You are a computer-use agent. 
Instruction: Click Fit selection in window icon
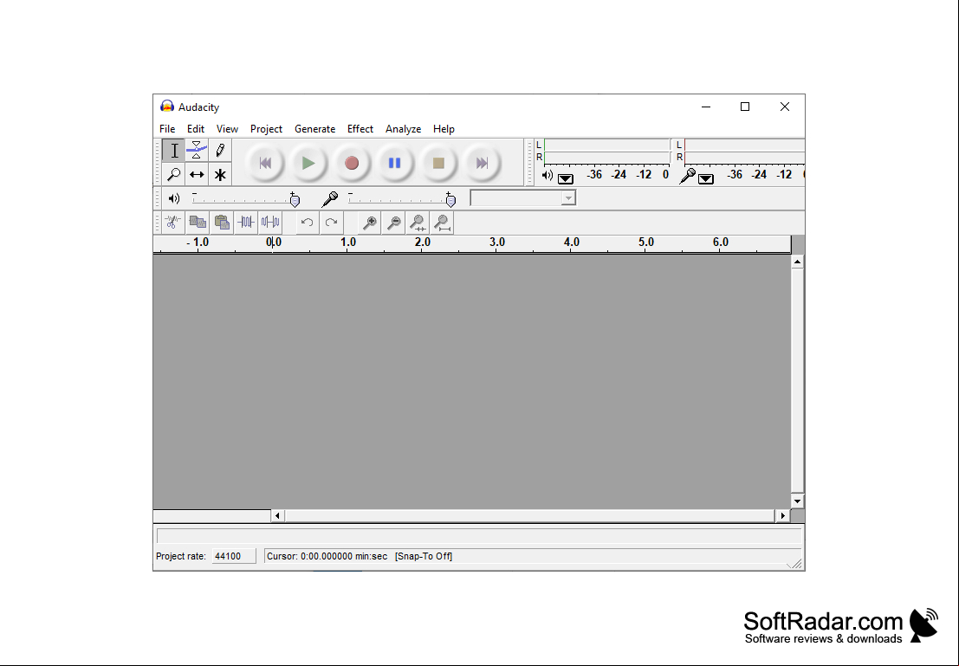(418, 223)
